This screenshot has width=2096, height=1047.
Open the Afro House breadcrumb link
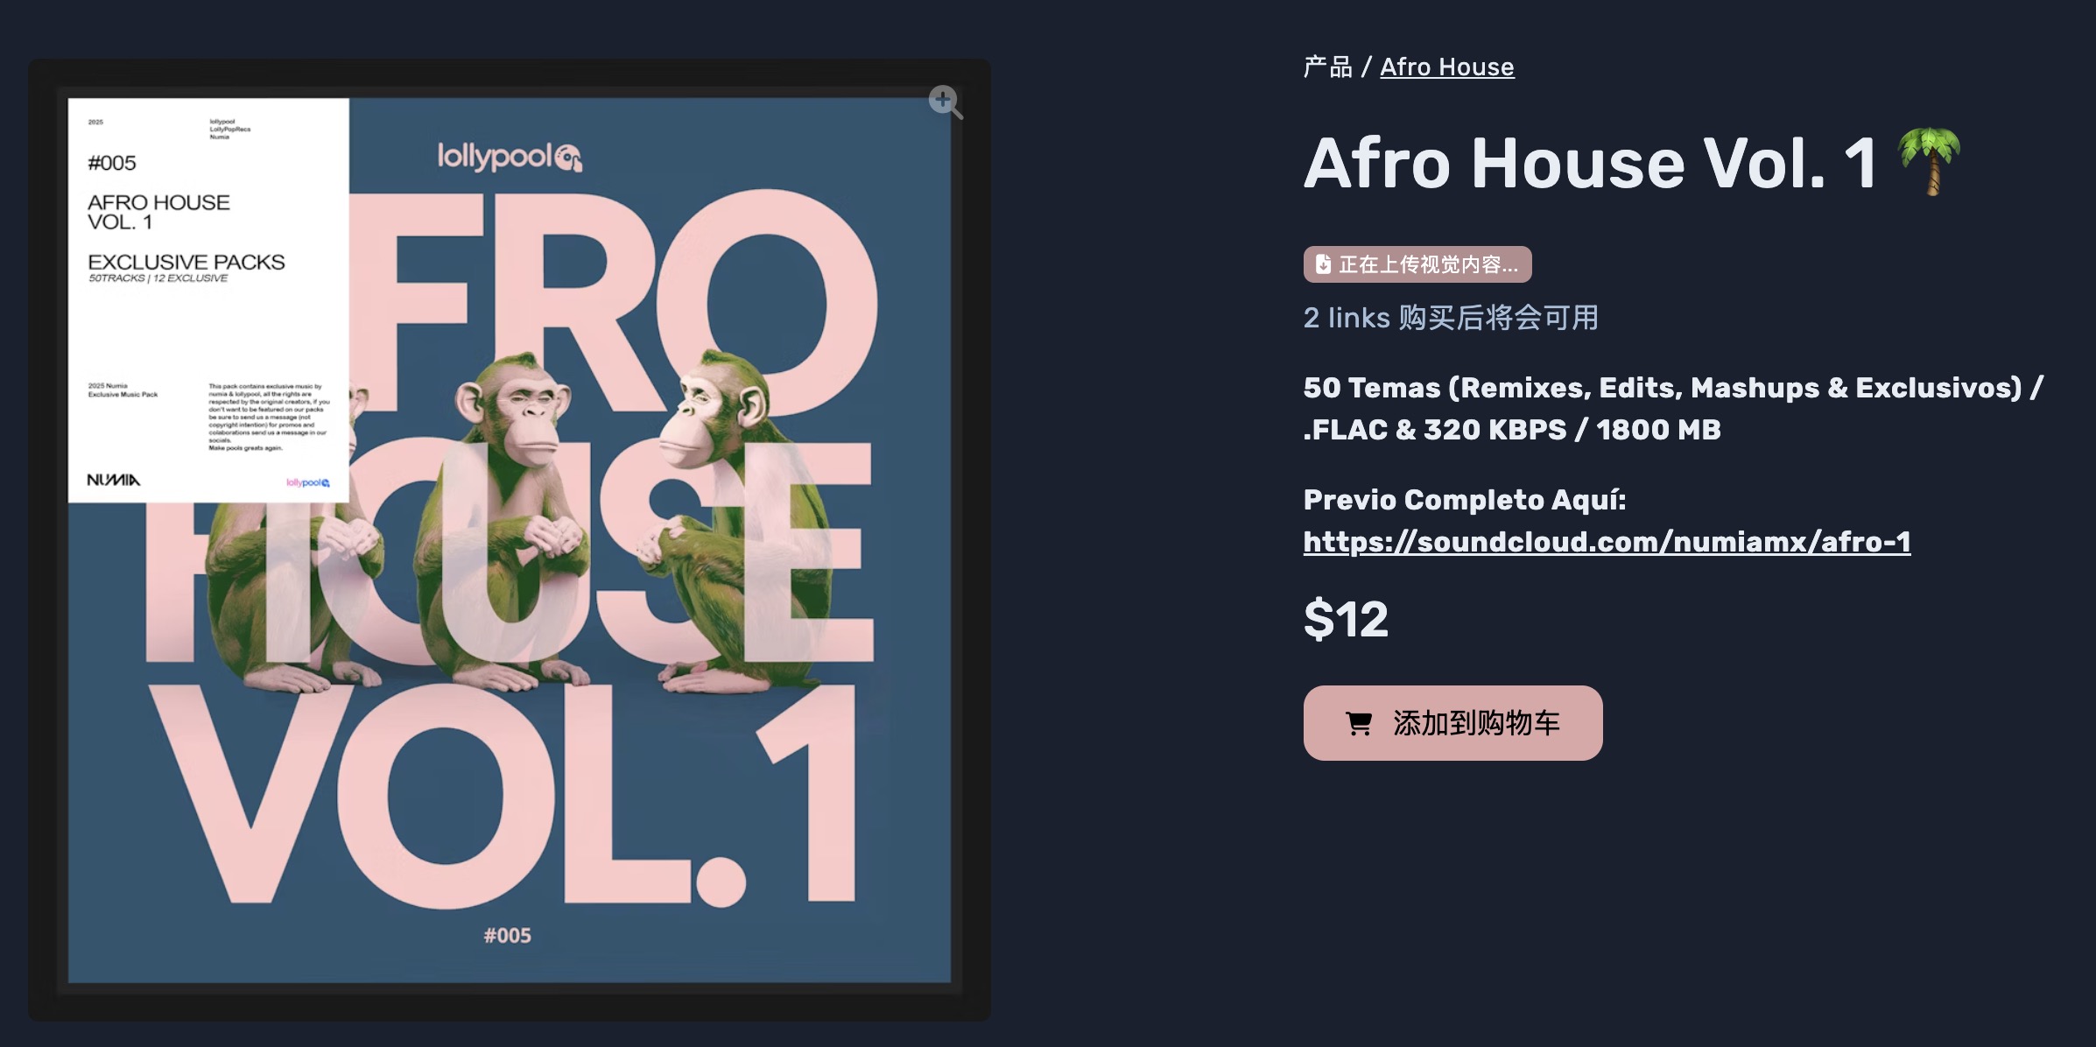1447,67
